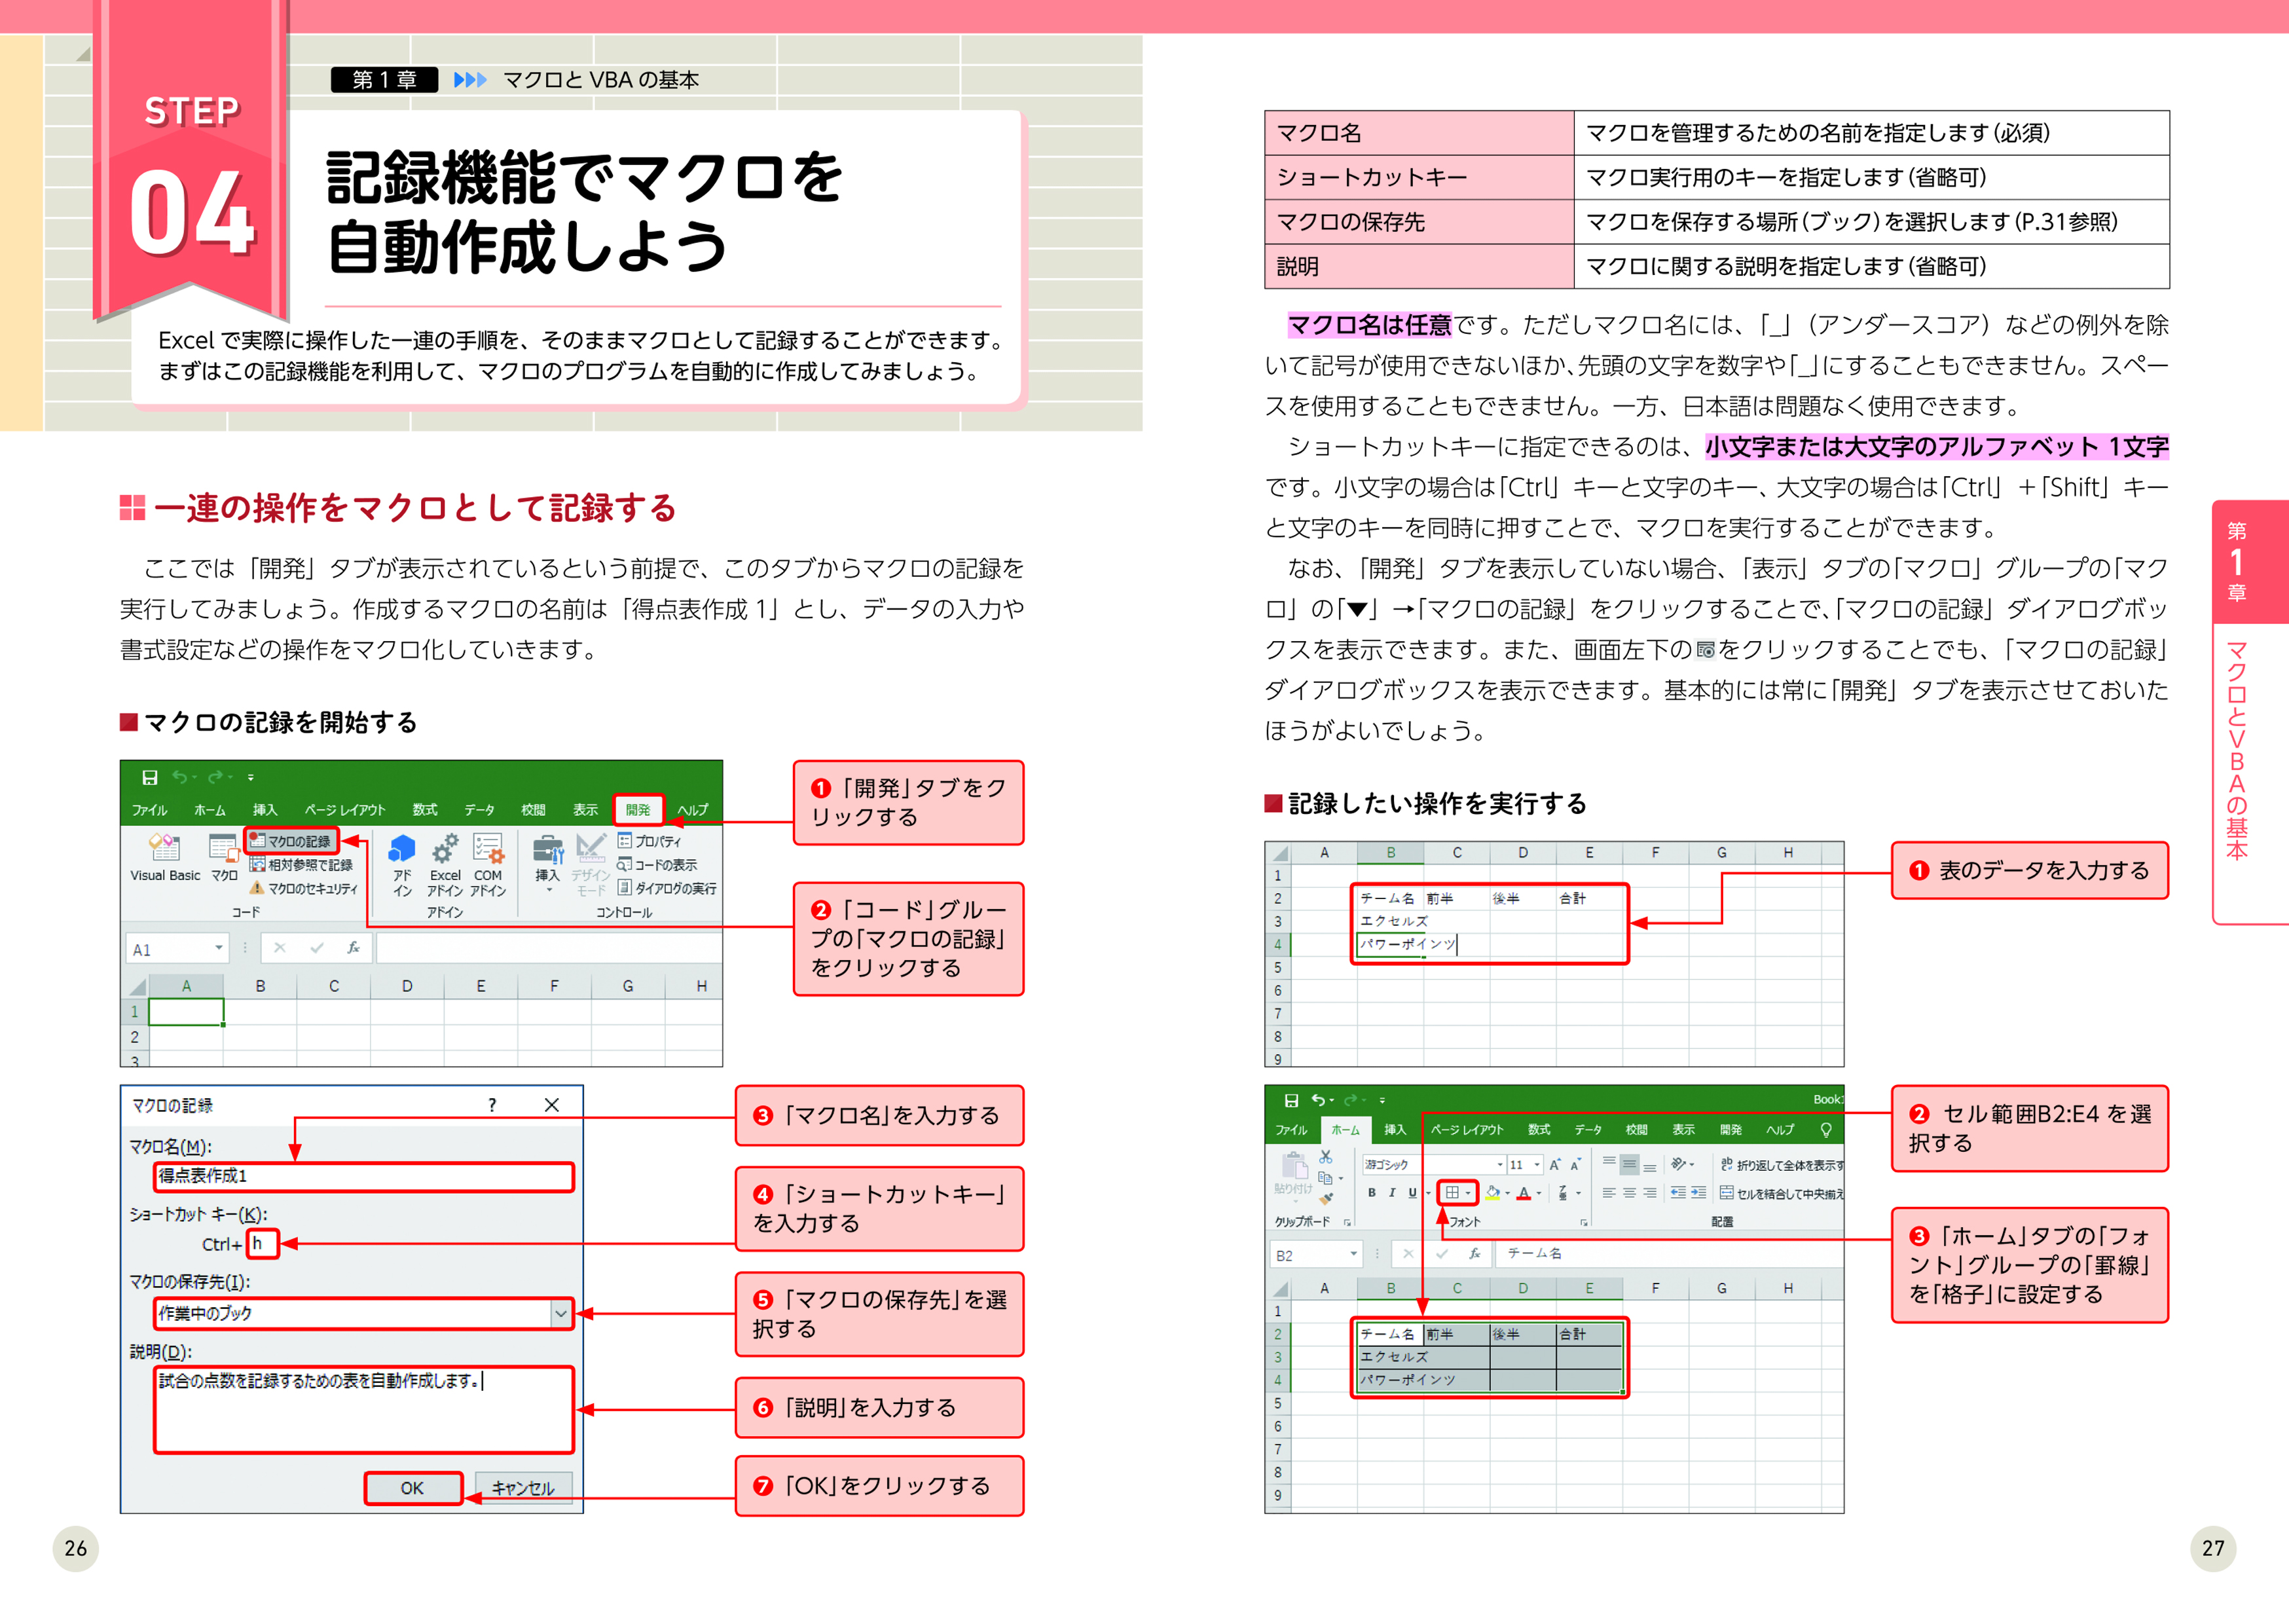Toggle 相対参照で記録 relative reference recording
This screenshot has height=1624, width=2289.
301,865
